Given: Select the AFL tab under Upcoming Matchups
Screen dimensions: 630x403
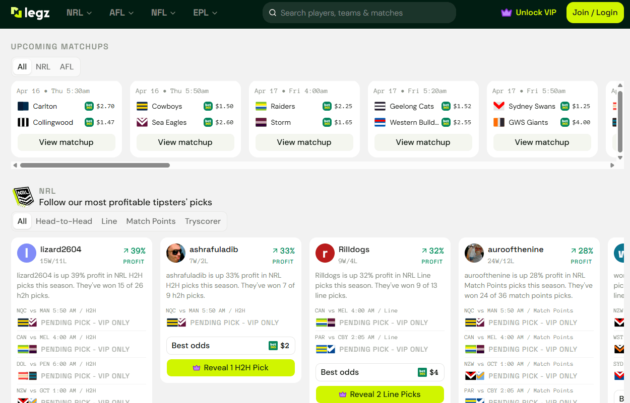Looking at the screenshot, I should (x=67, y=66).
